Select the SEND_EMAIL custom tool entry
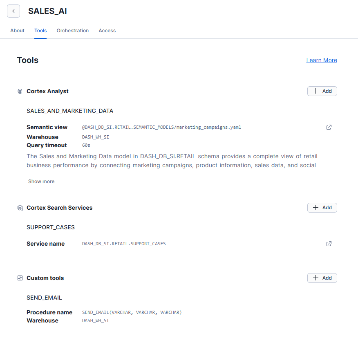 44,298
